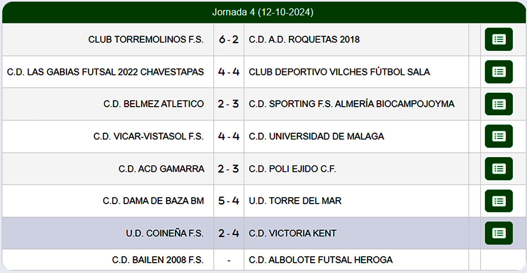Click C.D. BAILEN 2008 F.S. team name
This screenshot has height=273, width=527.
(x=158, y=260)
